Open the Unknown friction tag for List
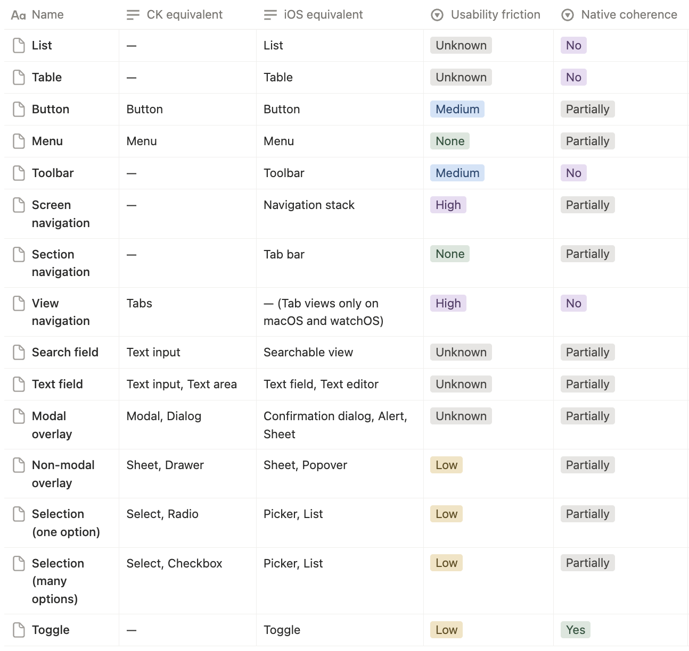The image size is (689, 651). pyautogui.click(x=460, y=45)
